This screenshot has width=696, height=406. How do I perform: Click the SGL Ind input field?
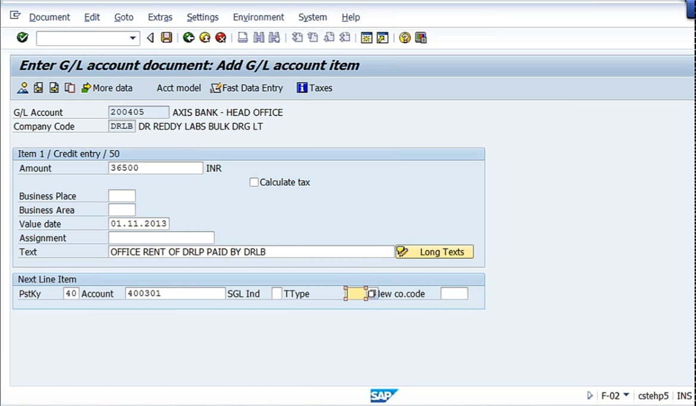pyautogui.click(x=277, y=293)
